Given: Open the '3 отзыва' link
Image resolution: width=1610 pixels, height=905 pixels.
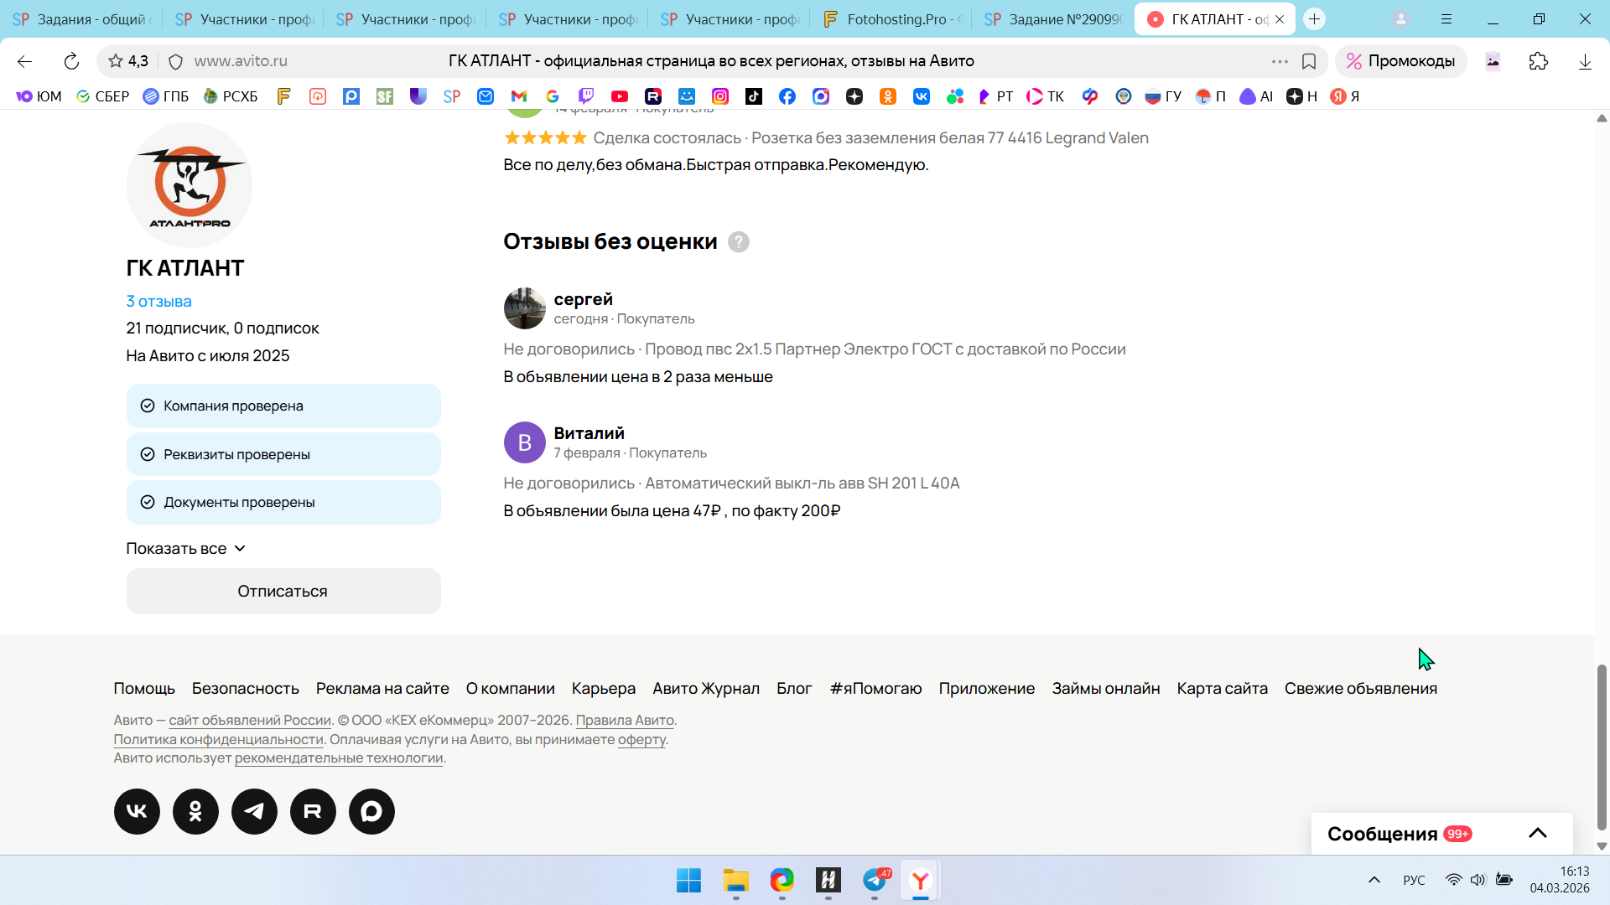Looking at the screenshot, I should [x=158, y=302].
